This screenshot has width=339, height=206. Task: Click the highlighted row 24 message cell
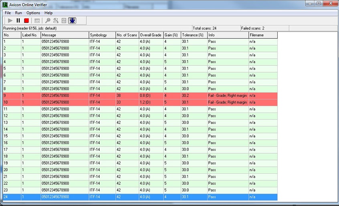coord(65,197)
